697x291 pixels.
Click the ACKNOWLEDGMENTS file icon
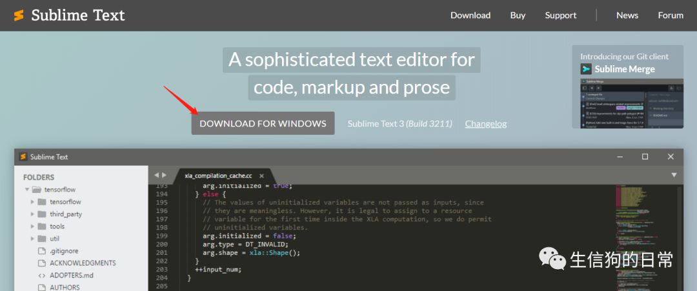(x=42, y=263)
